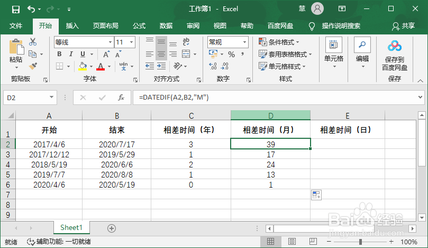Toggle horizontal center alignment
This screenshot has height=248, width=428.
point(161,54)
